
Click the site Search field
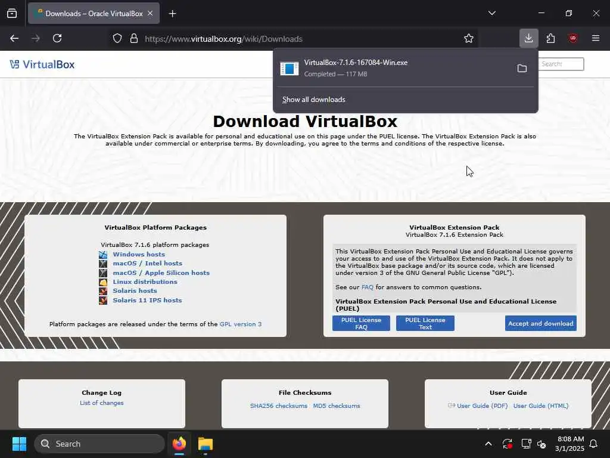(x=561, y=64)
